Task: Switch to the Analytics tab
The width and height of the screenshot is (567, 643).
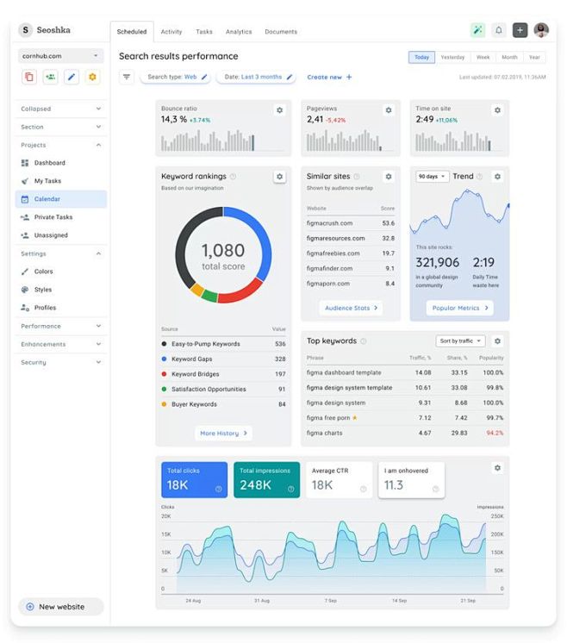Action: tap(239, 32)
